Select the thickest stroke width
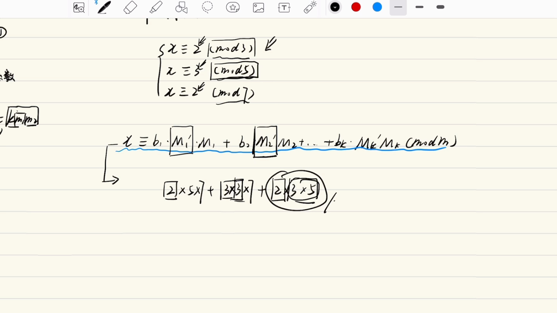This screenshot has width=557, height=313. point(440,7)
